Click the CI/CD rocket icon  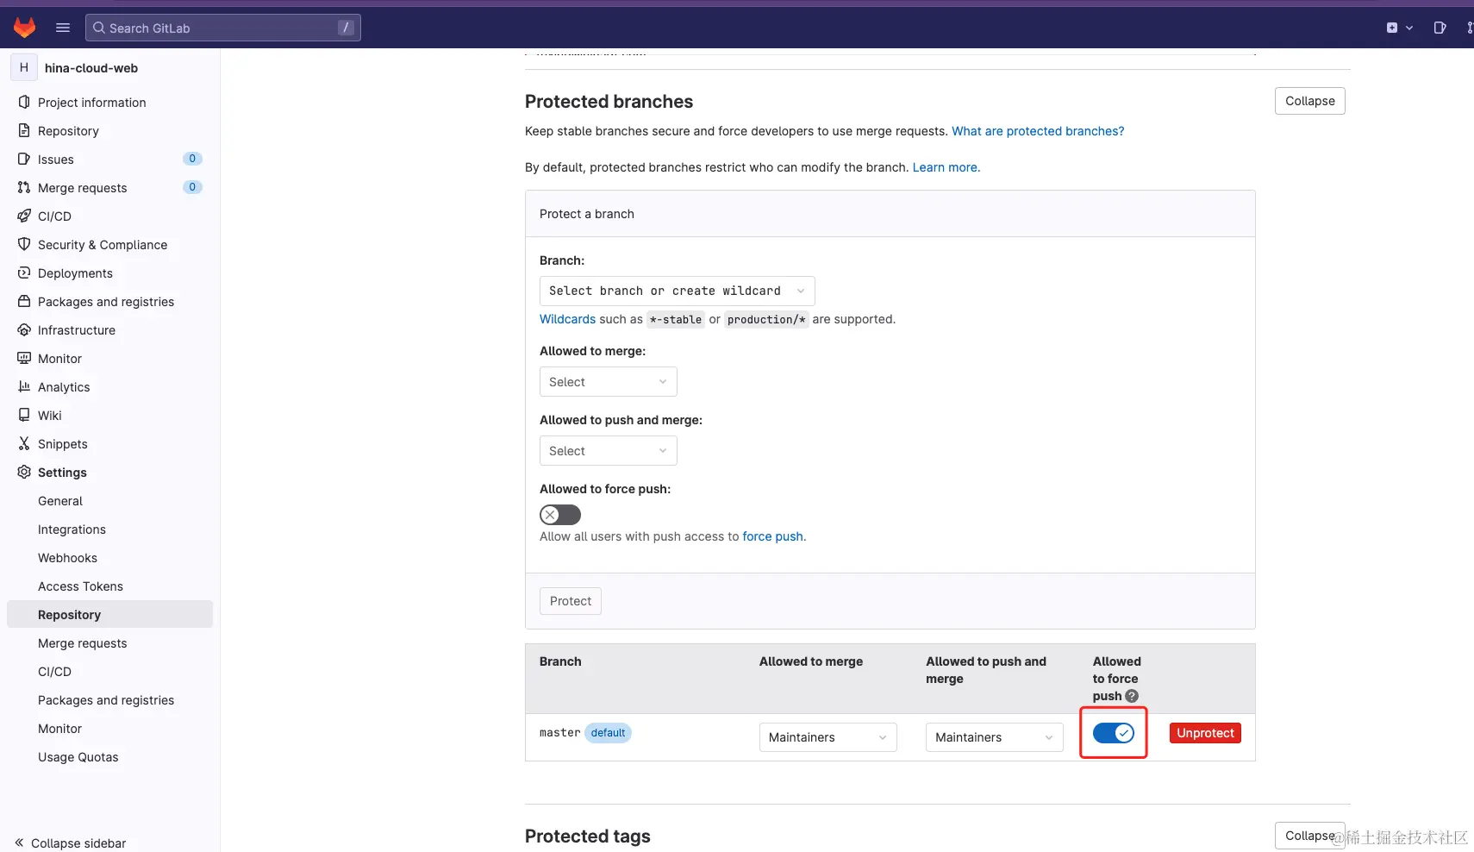coord(24,216)
